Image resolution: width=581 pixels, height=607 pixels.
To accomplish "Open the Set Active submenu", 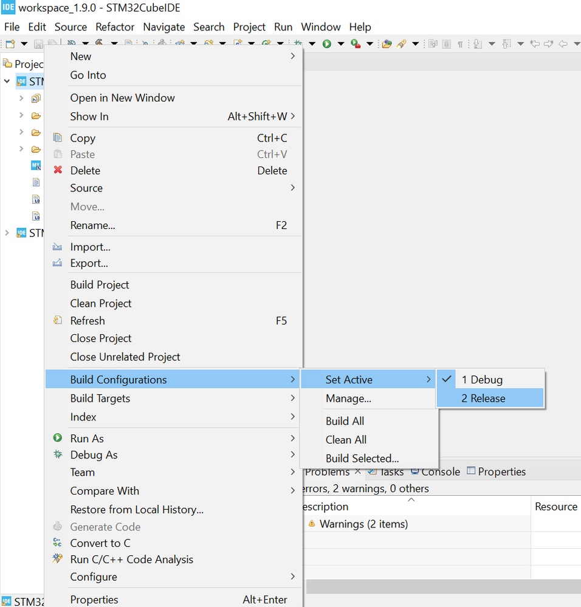I will coord(368,379).
